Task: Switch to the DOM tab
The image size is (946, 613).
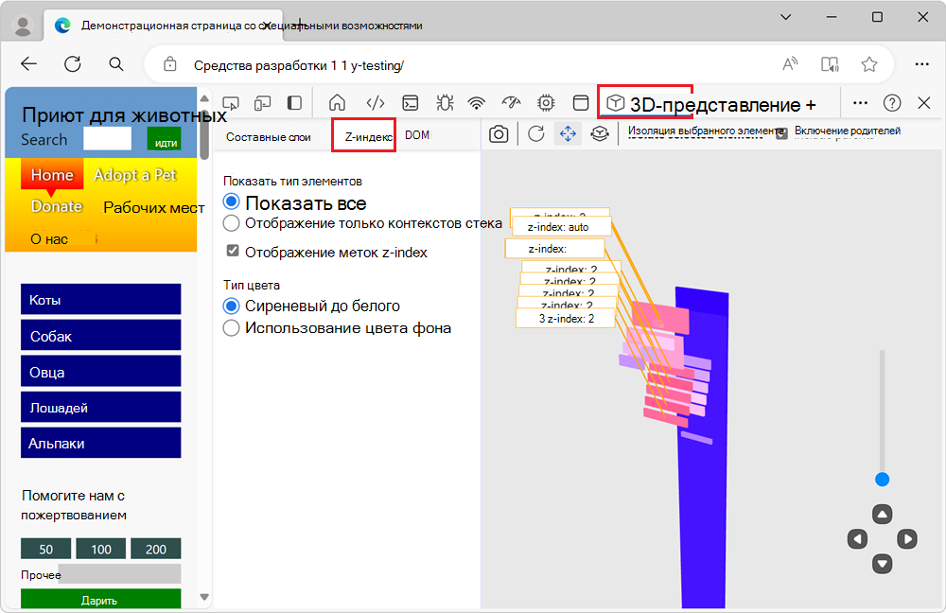Action: pyautogui.click(x=417, y=135)
